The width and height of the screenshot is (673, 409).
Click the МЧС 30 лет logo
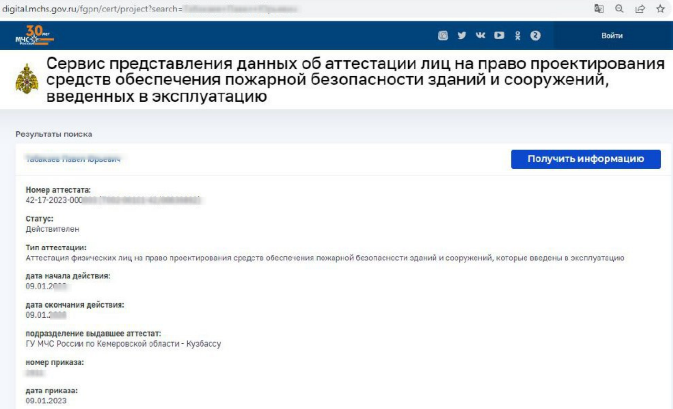(x=34, y=36)
